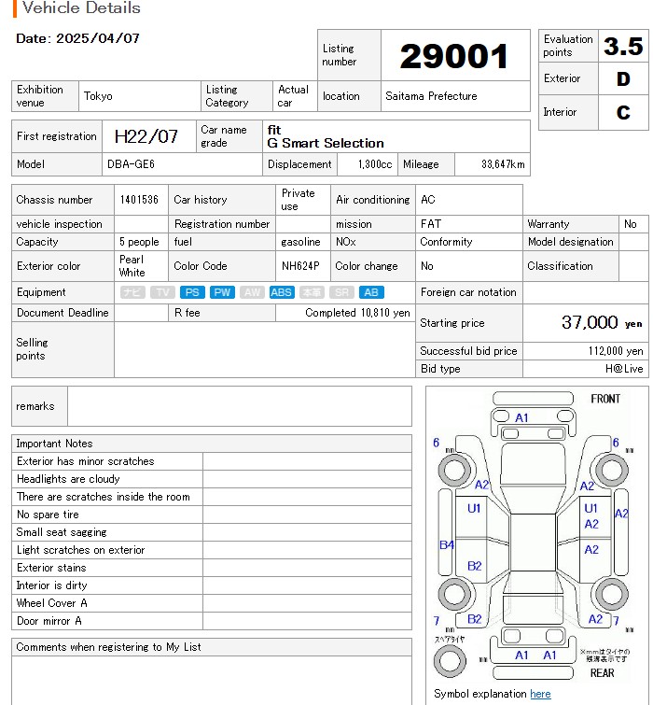Click the 'Exterior stains' note
The image size is (653, 705).
click(51, 568)
